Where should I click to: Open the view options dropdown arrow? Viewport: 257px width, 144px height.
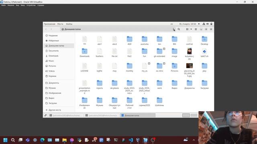coord(191,29)
